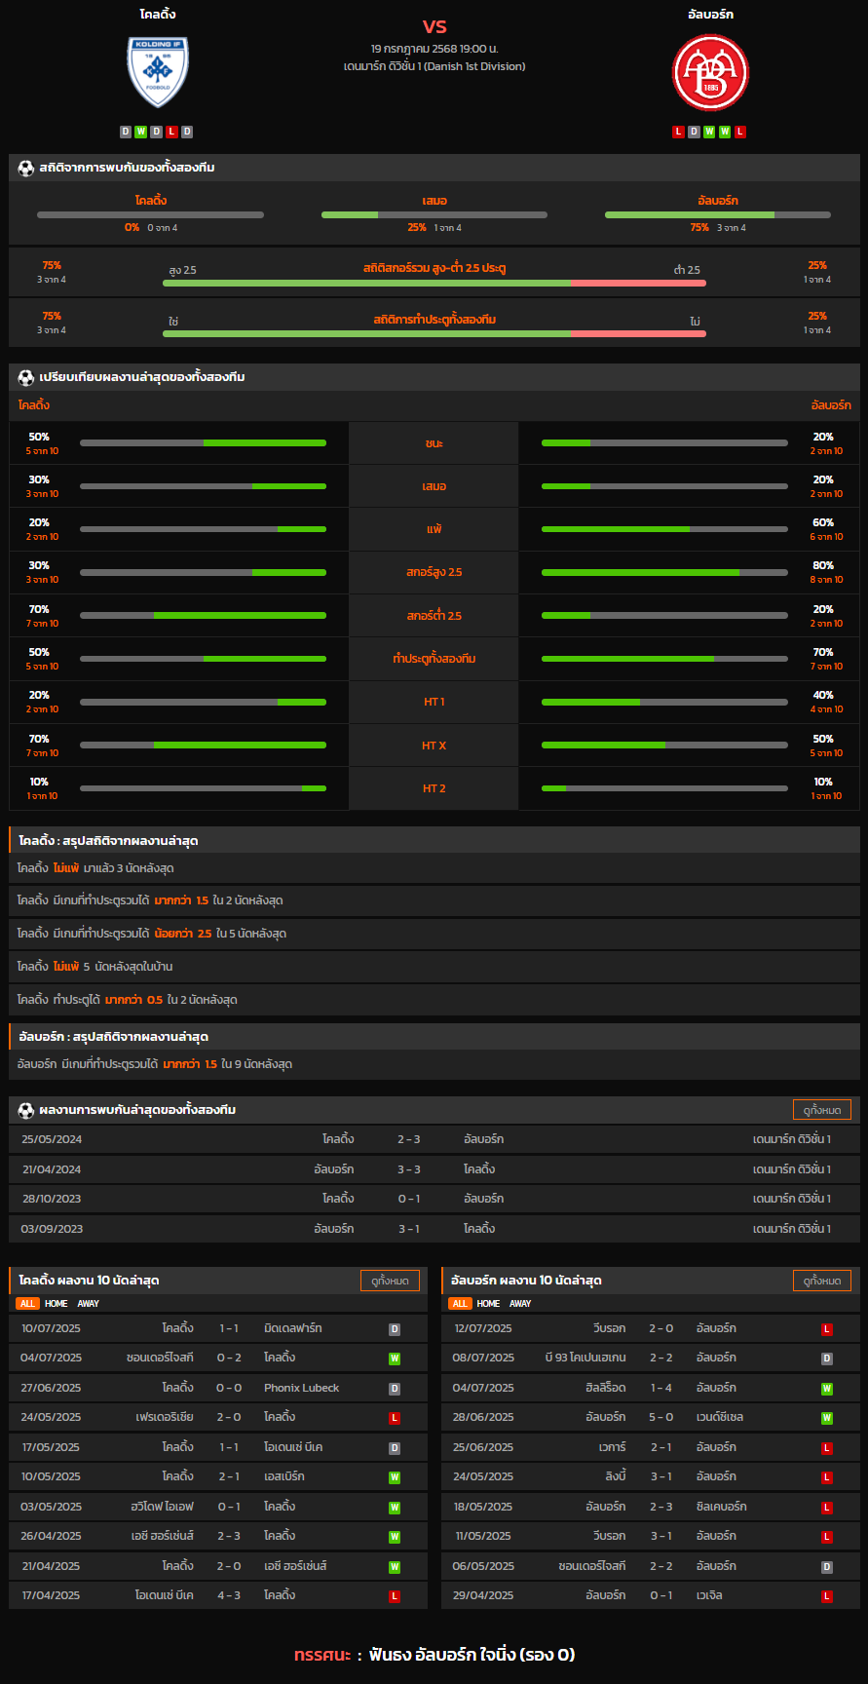
Task: Click the Aalborg red team crest
Action: point(710,73)
